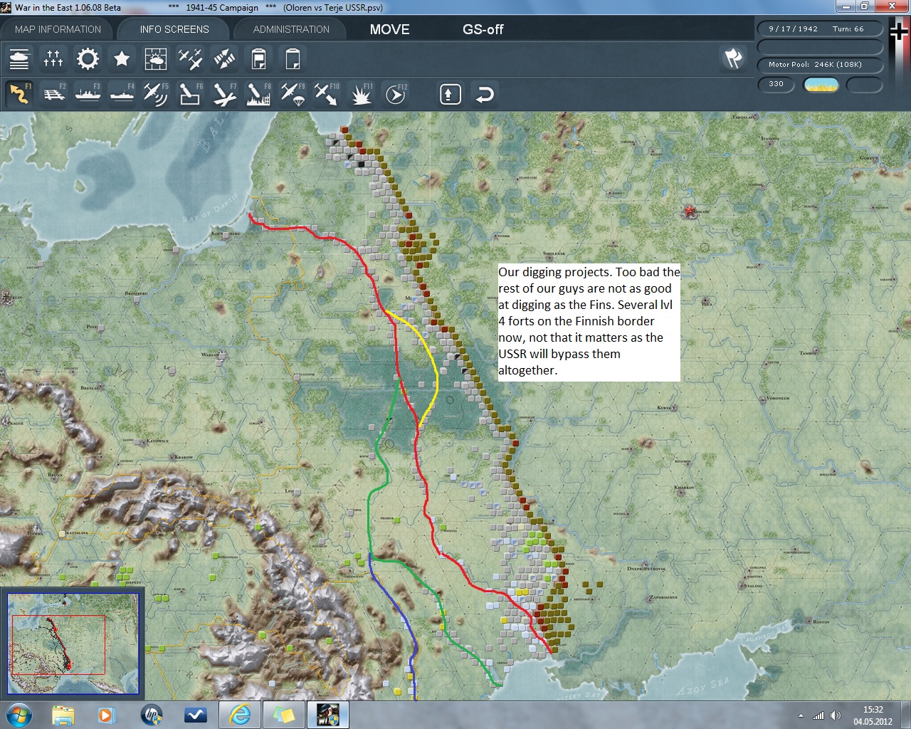The width and height of the screenshot is (911, 729).
Task: Click the War in the East taskbar button
Action: (328, 715)
